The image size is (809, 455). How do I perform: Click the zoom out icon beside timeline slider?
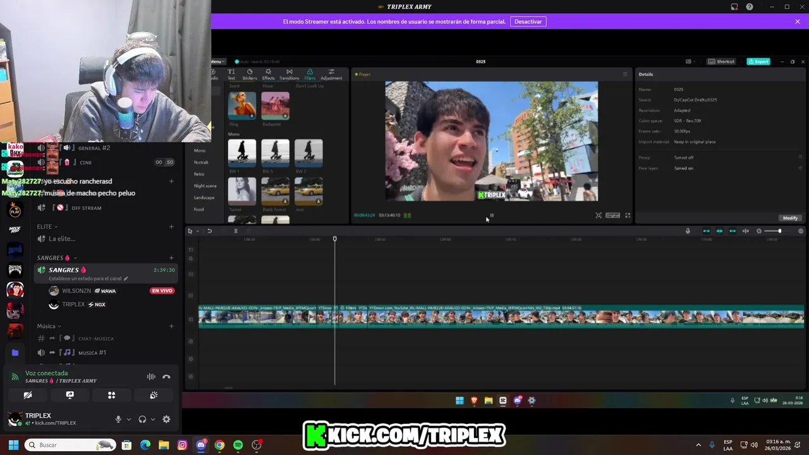(x=759, y=231)
